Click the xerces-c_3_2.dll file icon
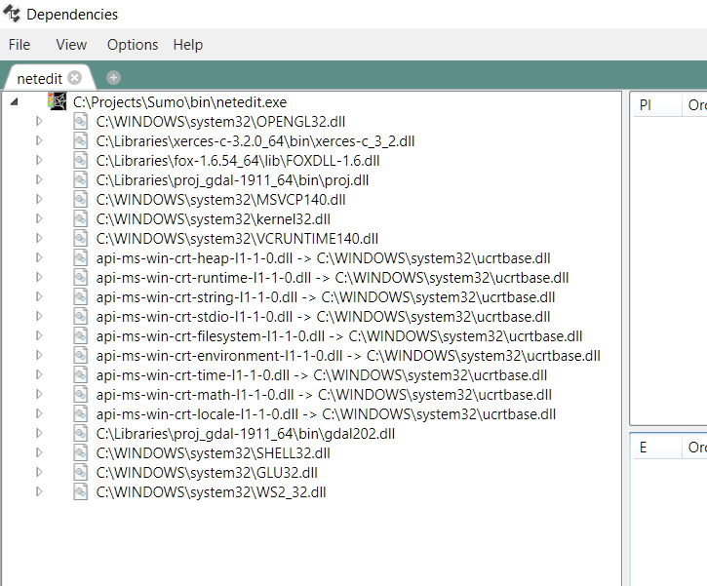Viewport: 707px width, 586px height. pyautogui.click(x=82, y=140)
